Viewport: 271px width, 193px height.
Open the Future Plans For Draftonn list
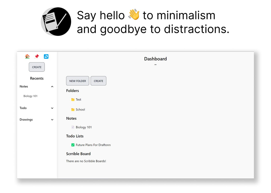93,145
